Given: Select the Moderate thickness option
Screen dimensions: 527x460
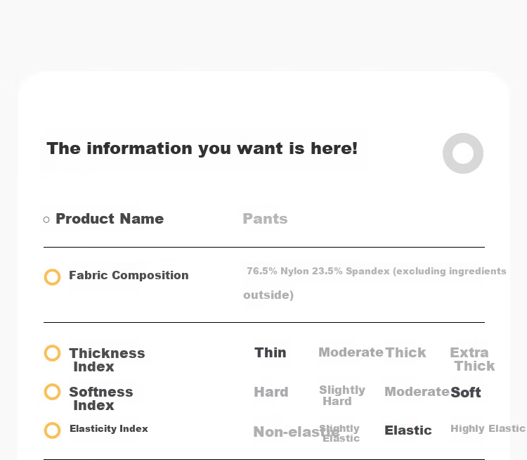Looking at the screenshot, I should point(351,352).
